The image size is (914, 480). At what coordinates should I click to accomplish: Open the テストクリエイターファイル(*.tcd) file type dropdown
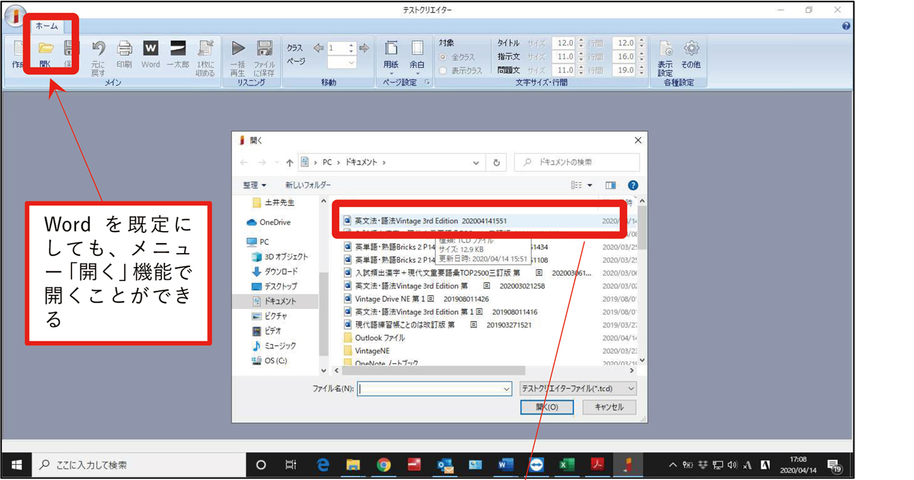[578, 388]
